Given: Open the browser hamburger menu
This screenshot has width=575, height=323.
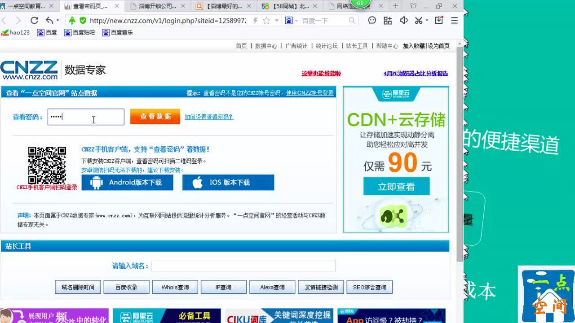Looking at the screenshot, I should (454, 21).
